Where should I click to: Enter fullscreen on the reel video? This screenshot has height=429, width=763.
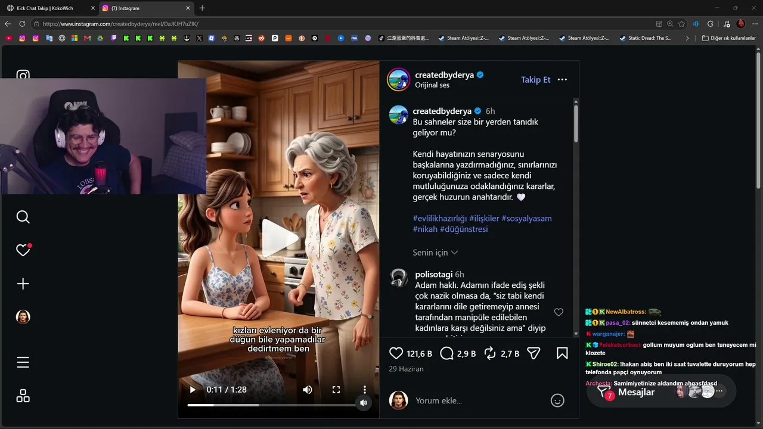pos(336,390)
